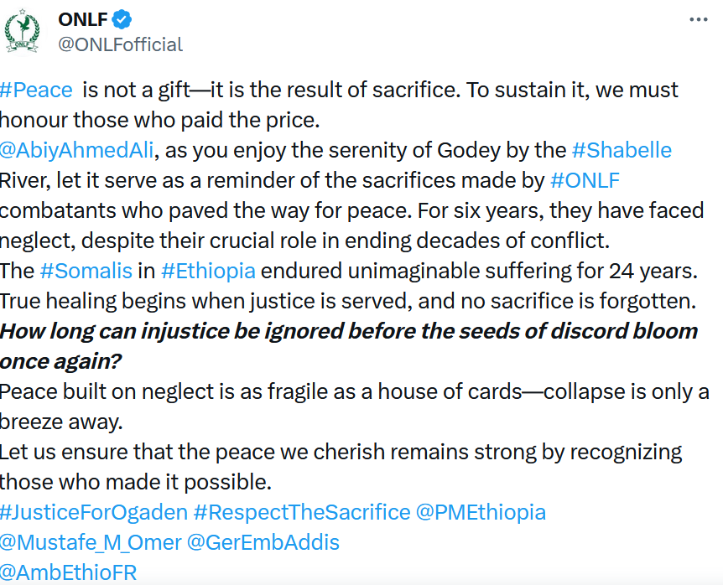This screenshot has height=585, width=723.
Task: Open the three-dot more options menu
Action: [x=698, y=19]
